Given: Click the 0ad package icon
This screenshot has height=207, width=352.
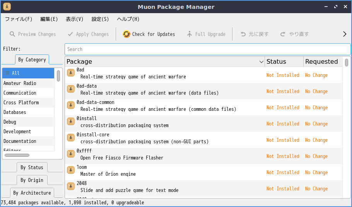Looking at the screenshot, I should point(71,73).
